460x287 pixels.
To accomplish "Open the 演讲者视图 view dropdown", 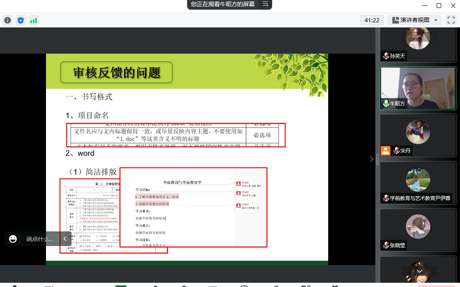I will [415, 20].
